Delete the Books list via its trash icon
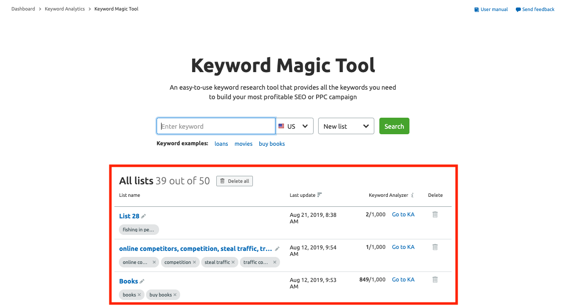564x306 pixels. coord(435,279)
